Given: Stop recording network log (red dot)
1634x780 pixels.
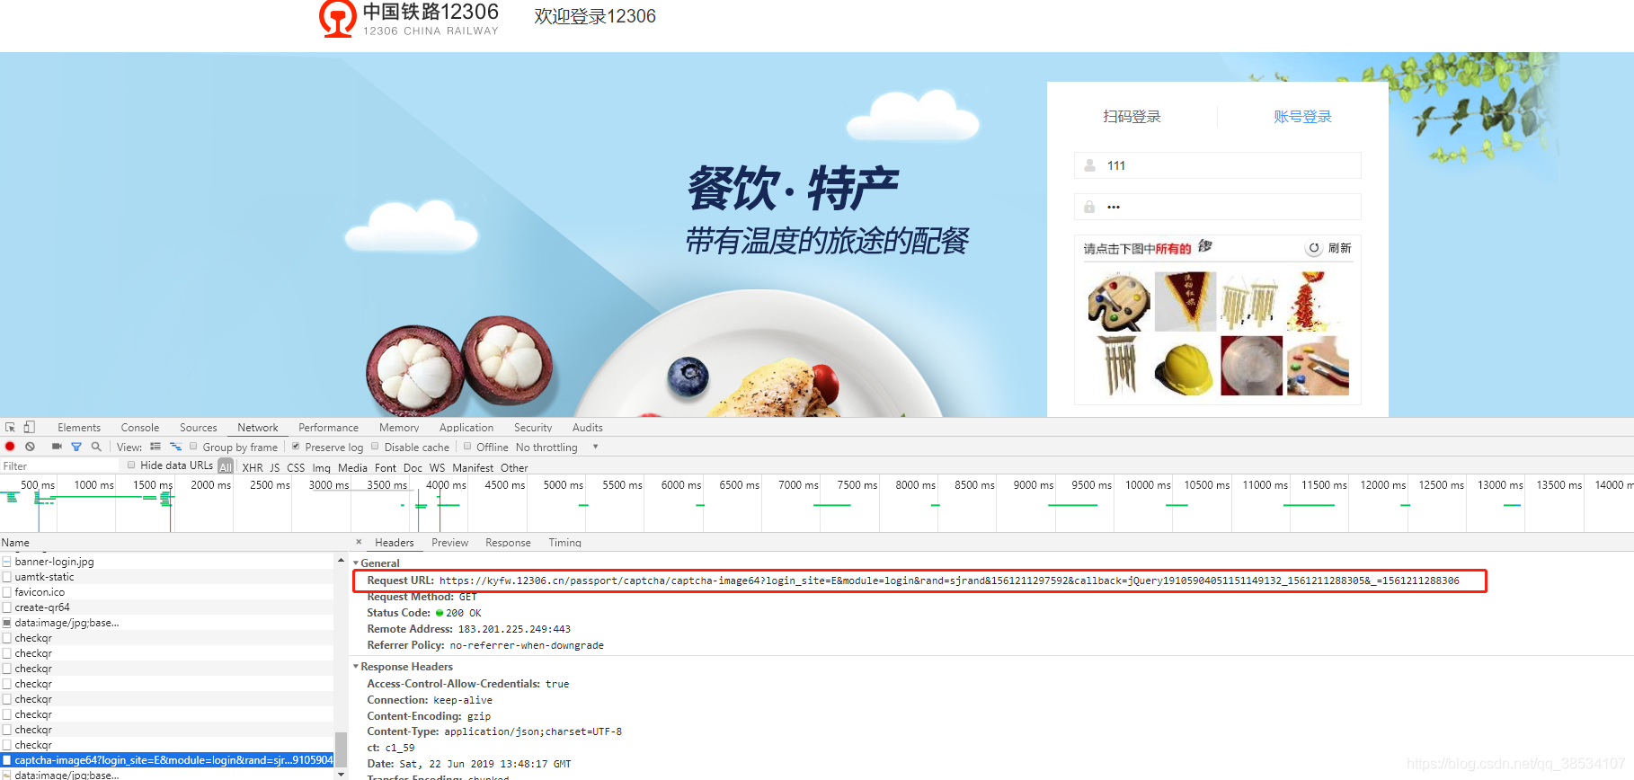Looking at the screenshot, I should point(10,447).
